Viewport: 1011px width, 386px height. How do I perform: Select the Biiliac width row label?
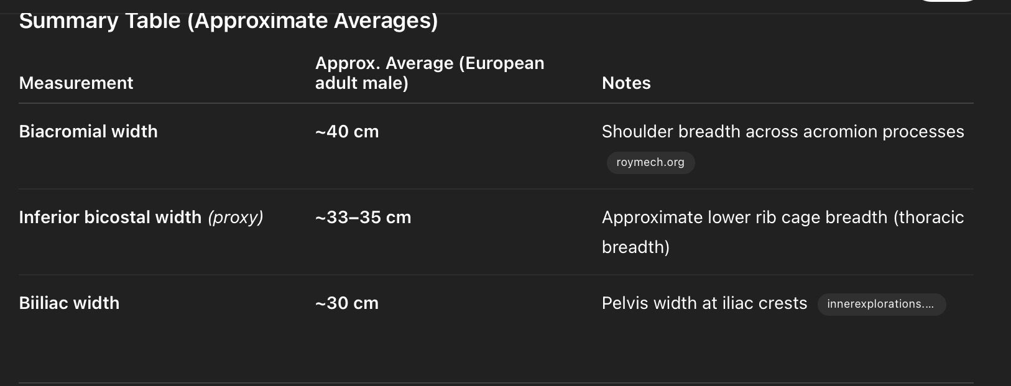click(69, 303)
